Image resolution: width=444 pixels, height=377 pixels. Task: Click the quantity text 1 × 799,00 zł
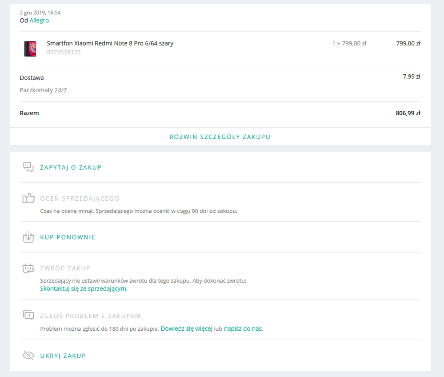pyautogui.click(x=349, y=44)
